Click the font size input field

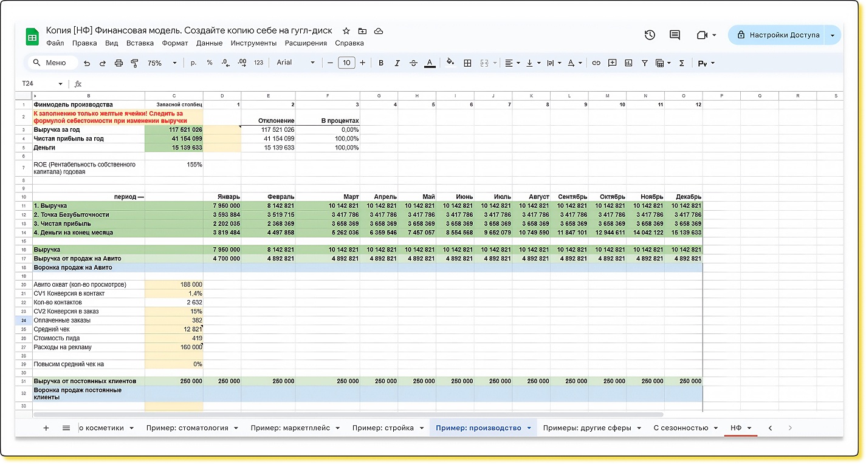point(346,63)
